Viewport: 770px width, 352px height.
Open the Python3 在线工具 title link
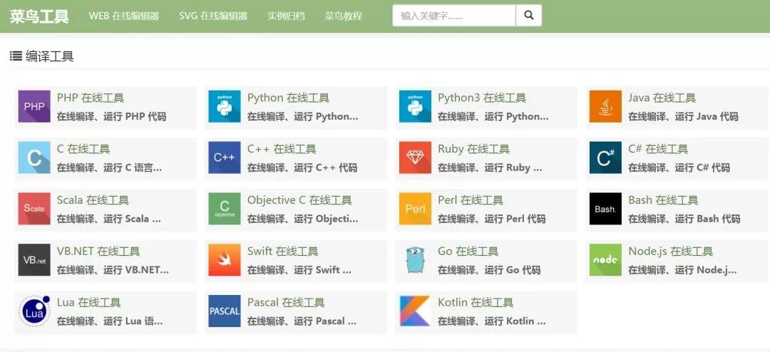pyautogui.click(x=482, y=98)
